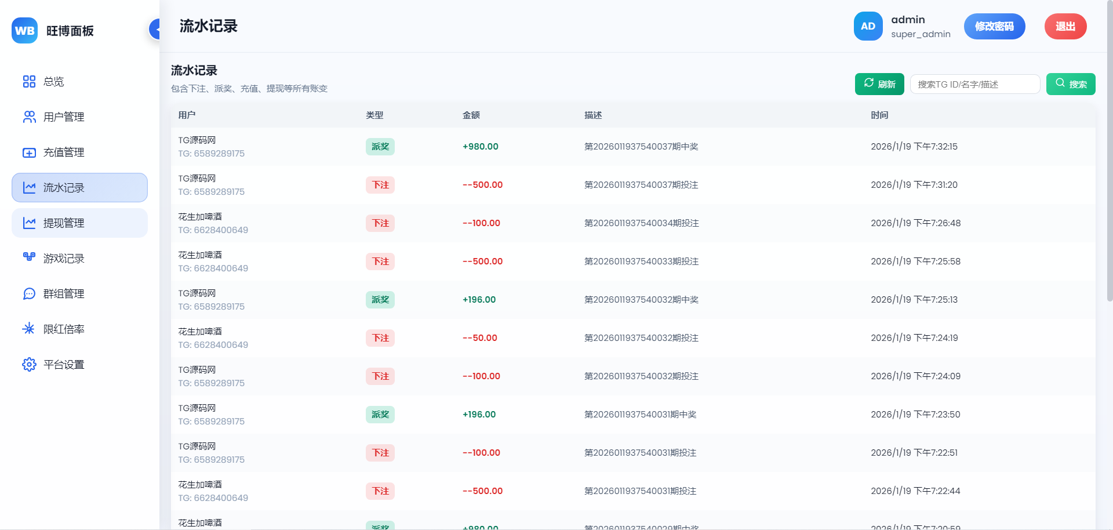Click the 充值管理 recharge icon
Screen dimensions: 1113x530
(x=29, y=153)
